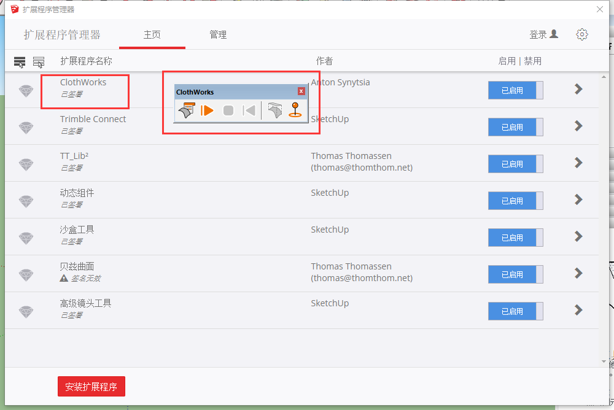Select the 高级镜头工具 extension name

pos(85,303)
